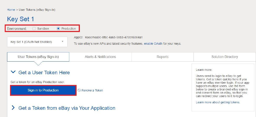Select the Sandbox environment radio button
The height and width of the screenshot is (117, 256).
pyautogui.click(x=34, y=29)
